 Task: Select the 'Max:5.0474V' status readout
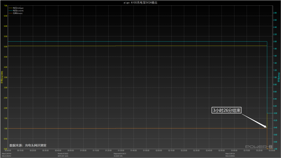[x=7, y=154]
